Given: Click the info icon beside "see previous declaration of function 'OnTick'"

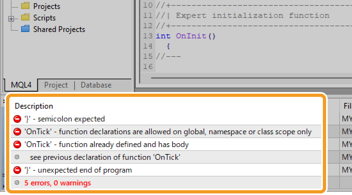Looking at the screenshot, I should click(x=17, y=157).
